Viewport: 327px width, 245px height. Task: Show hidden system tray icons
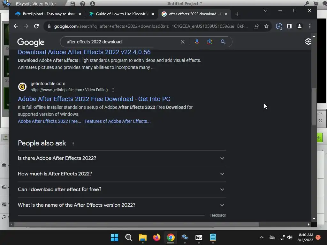[x=262, y=237]
